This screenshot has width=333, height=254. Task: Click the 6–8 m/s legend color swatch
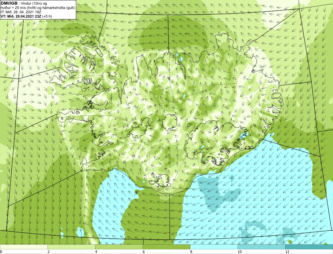166,247
